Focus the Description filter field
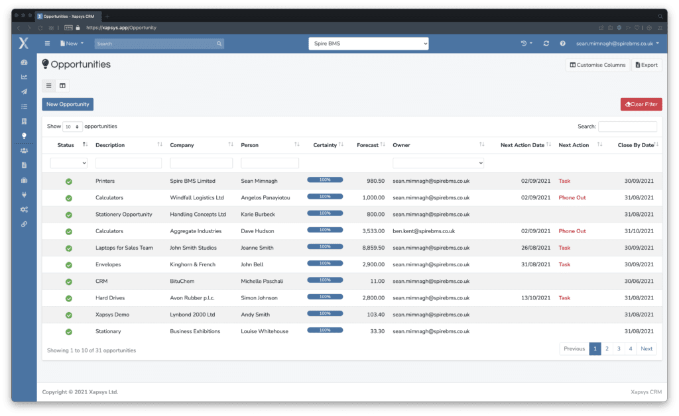 pos(129,163)
